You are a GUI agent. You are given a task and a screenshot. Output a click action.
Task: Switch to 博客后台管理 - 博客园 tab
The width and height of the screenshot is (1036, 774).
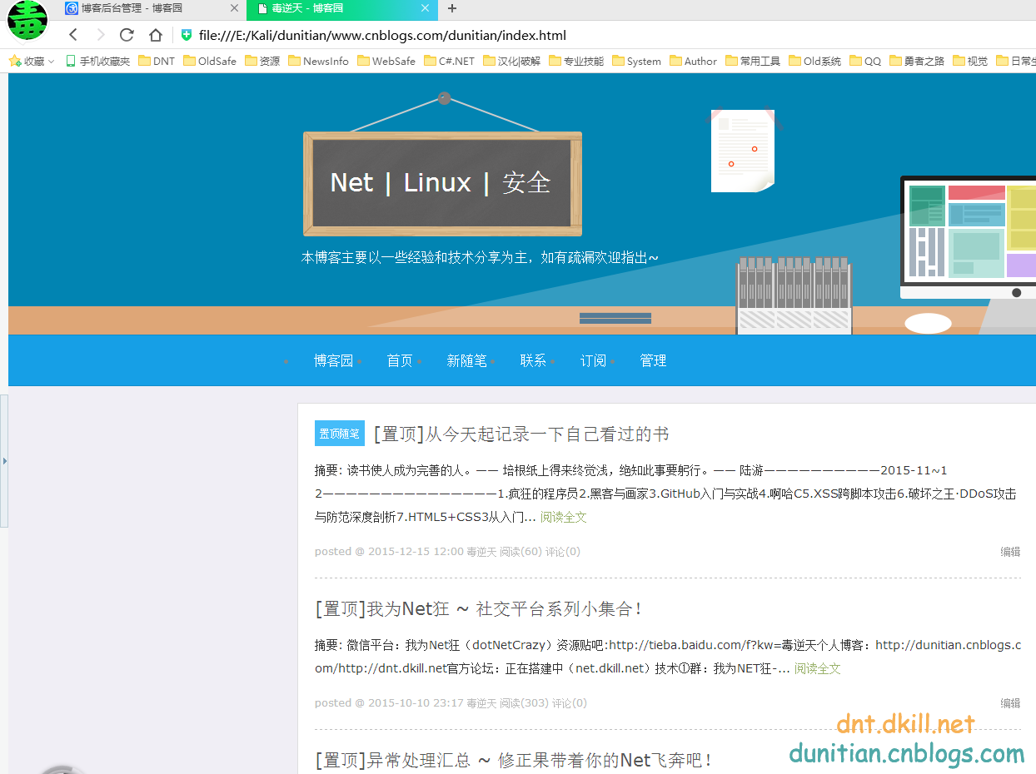coord(152,9)
